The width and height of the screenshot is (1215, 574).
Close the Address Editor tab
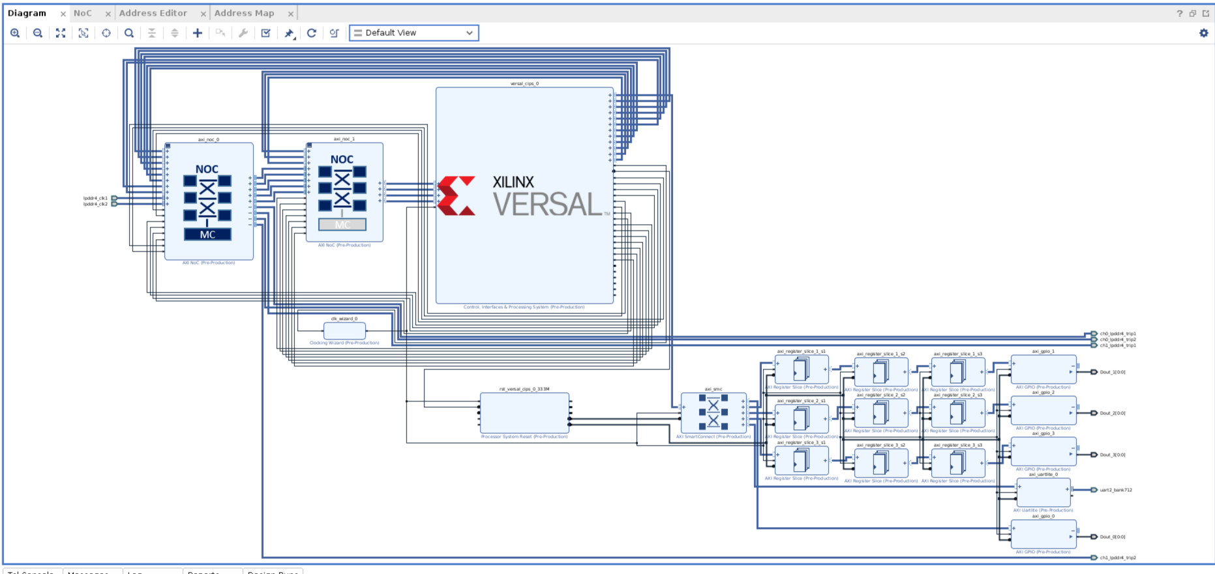[x=203, y=14]
